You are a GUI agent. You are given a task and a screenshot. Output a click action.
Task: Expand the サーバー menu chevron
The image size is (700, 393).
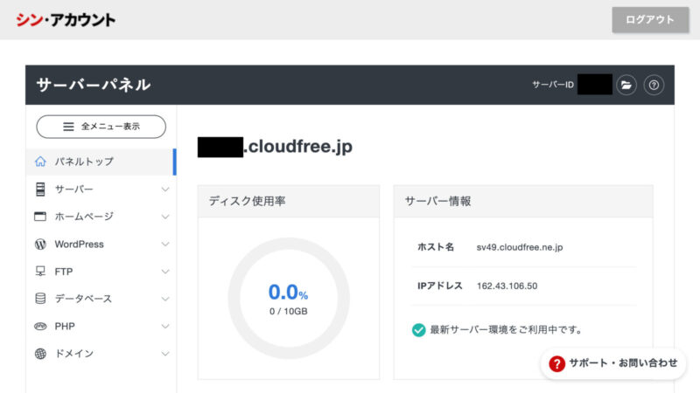165,190
